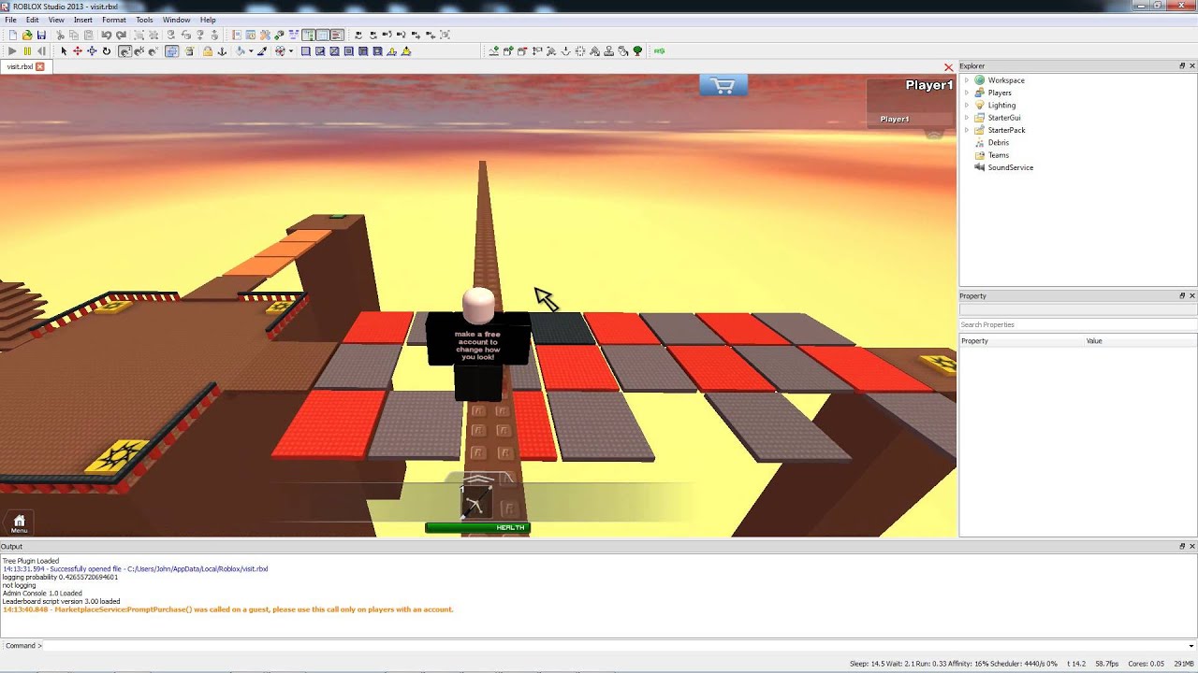Expand the Workspace tree node

point(967,80)
